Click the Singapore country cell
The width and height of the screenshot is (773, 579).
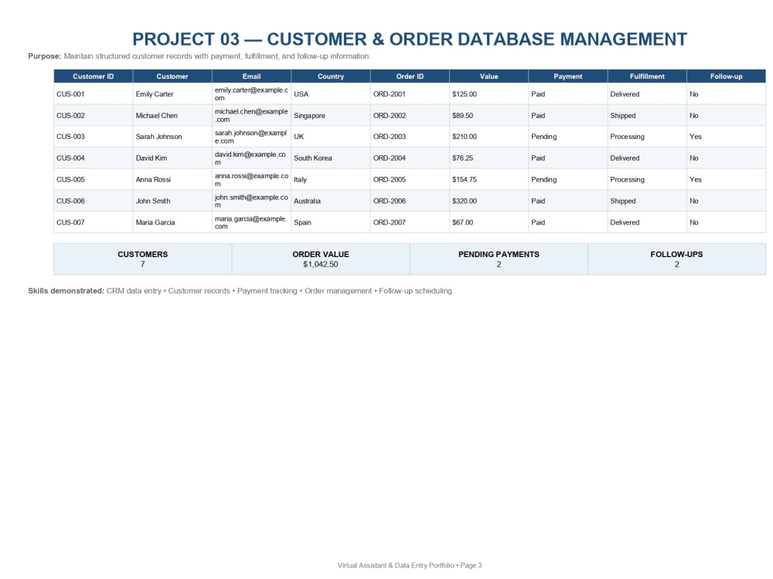[331, 115]
